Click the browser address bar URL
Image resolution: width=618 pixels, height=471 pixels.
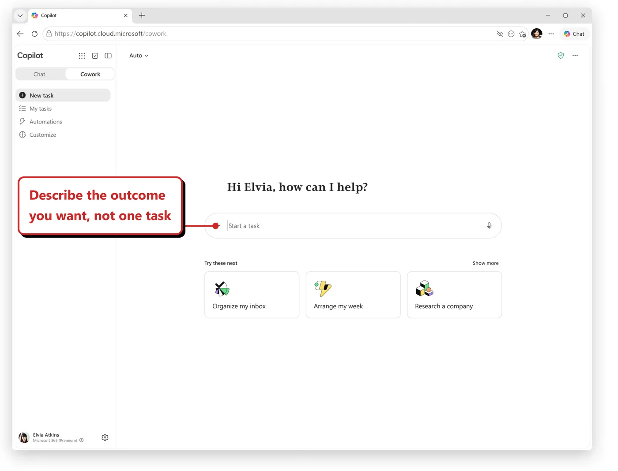[110, 34]
